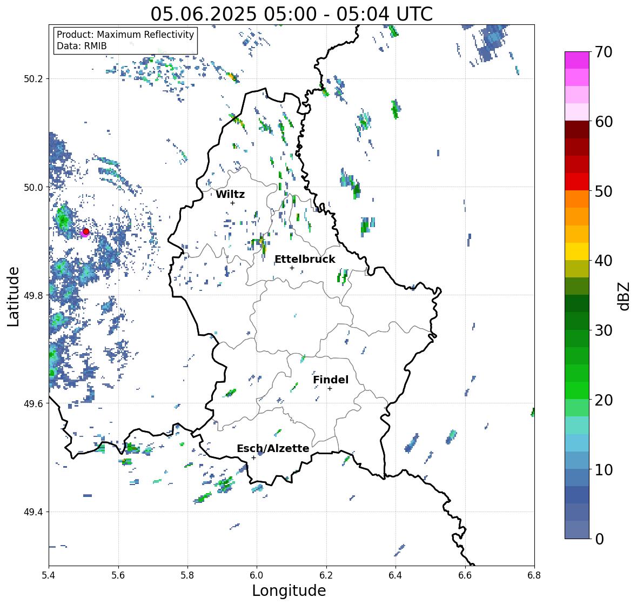637x604 pixels.
Task: Click the 'Longitude' axis label
Action: [289, 590]
